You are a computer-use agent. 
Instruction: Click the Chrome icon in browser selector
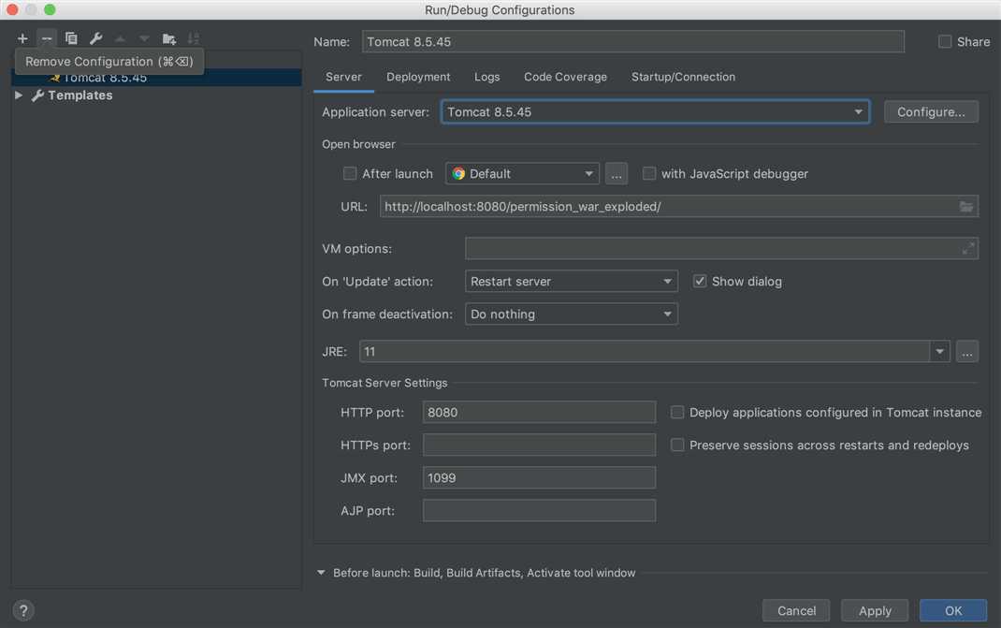point(458,174)
